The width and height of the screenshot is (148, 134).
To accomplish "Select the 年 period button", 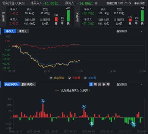I will (108, 84).
